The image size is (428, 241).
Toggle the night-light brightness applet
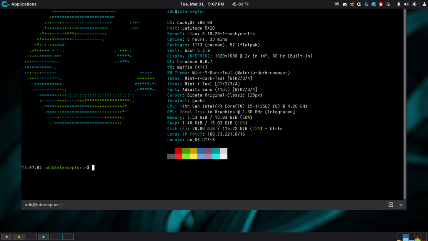414,4
